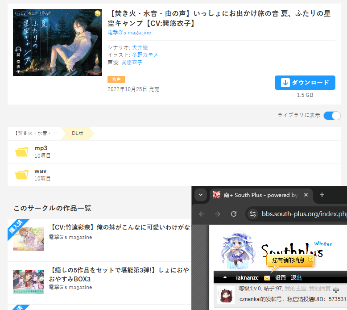Image resolution: width=347 pixels, height=310 pixels.
Task: Click 電撃G's magazine under おやすみBOX3 work
Action: pyautogui.click(x=70, y=287)
